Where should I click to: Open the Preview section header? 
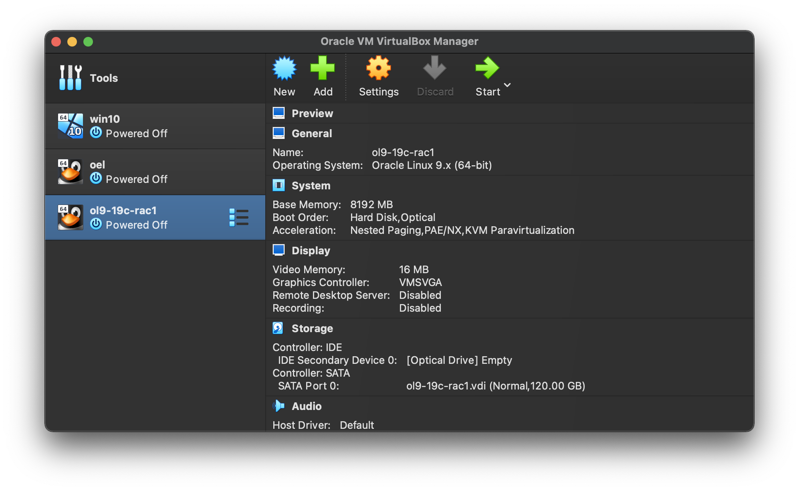pyautogui.click(x=312, y=114)
